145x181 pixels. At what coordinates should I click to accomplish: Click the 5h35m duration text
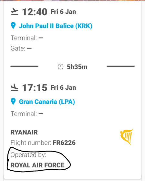click(77, 67)
